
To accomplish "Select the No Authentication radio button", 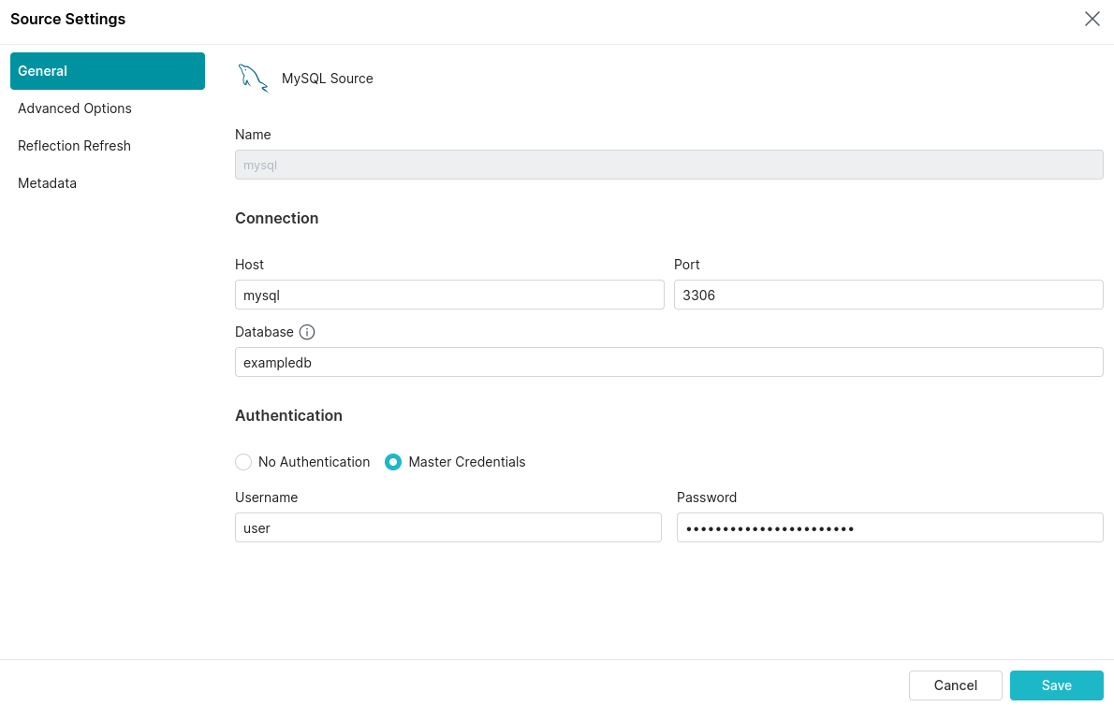I will click(x=242, y=462).
